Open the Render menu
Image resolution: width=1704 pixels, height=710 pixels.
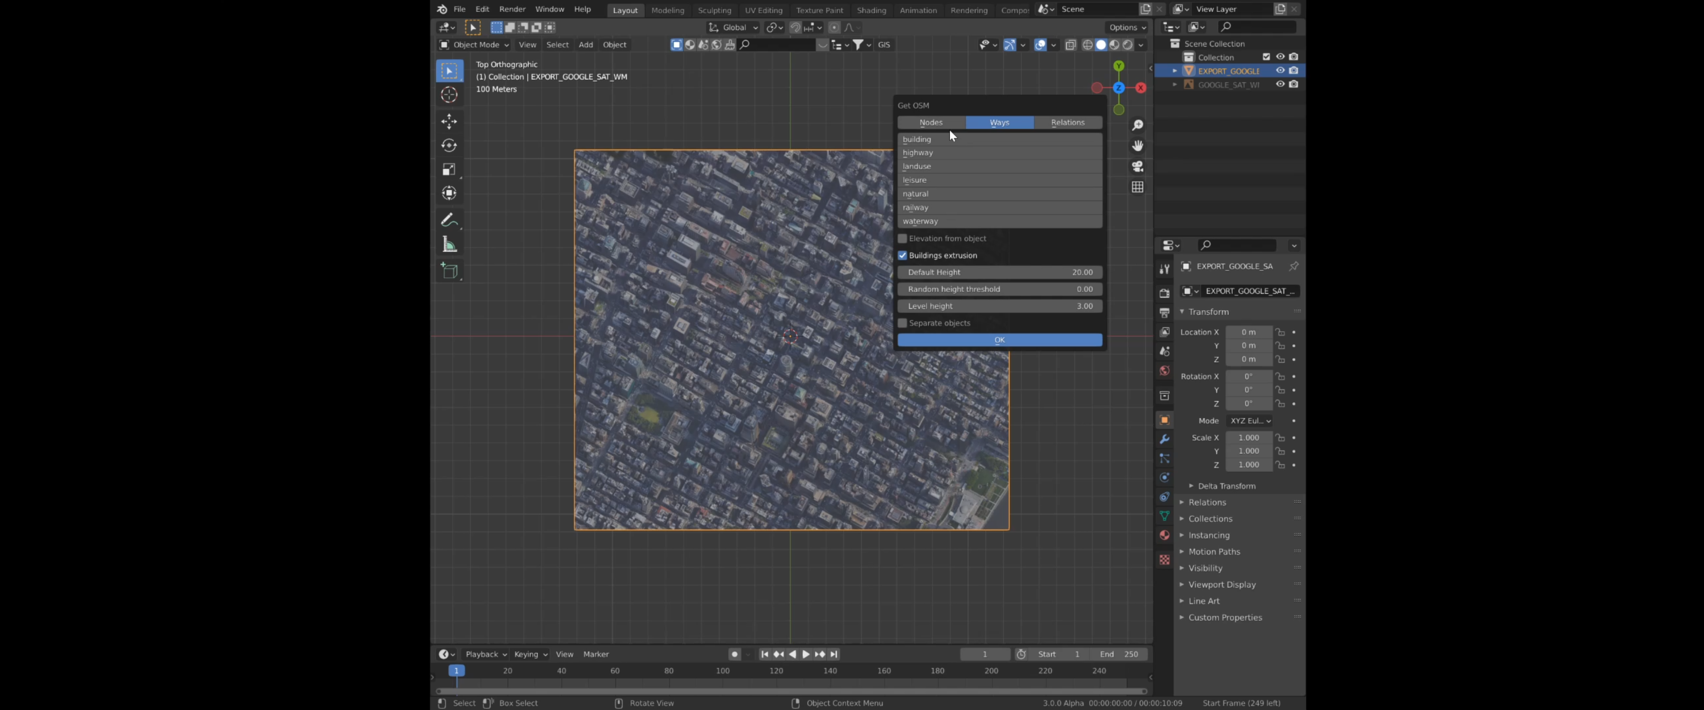512,9
